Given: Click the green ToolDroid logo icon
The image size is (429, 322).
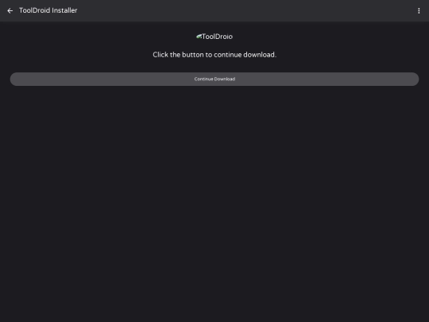Looking at the screenshot, I should [x=199, y=36].
